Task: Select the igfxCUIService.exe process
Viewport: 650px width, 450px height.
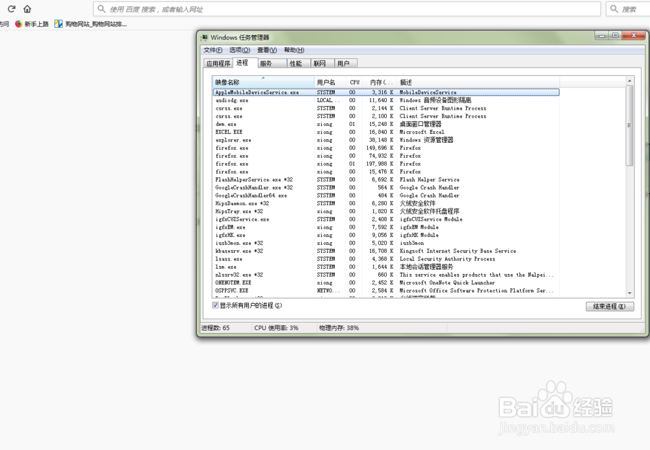Action: coord(386,219)
